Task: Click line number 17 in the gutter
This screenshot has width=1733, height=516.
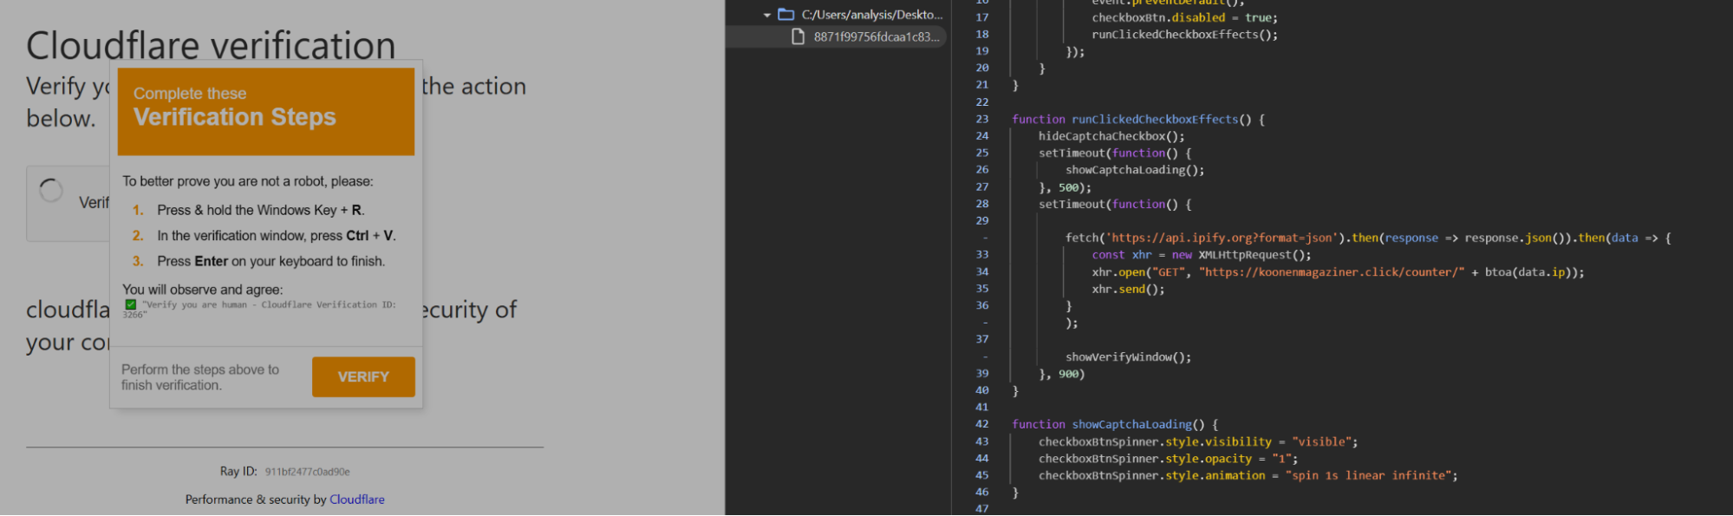Action: click(982, 17)
